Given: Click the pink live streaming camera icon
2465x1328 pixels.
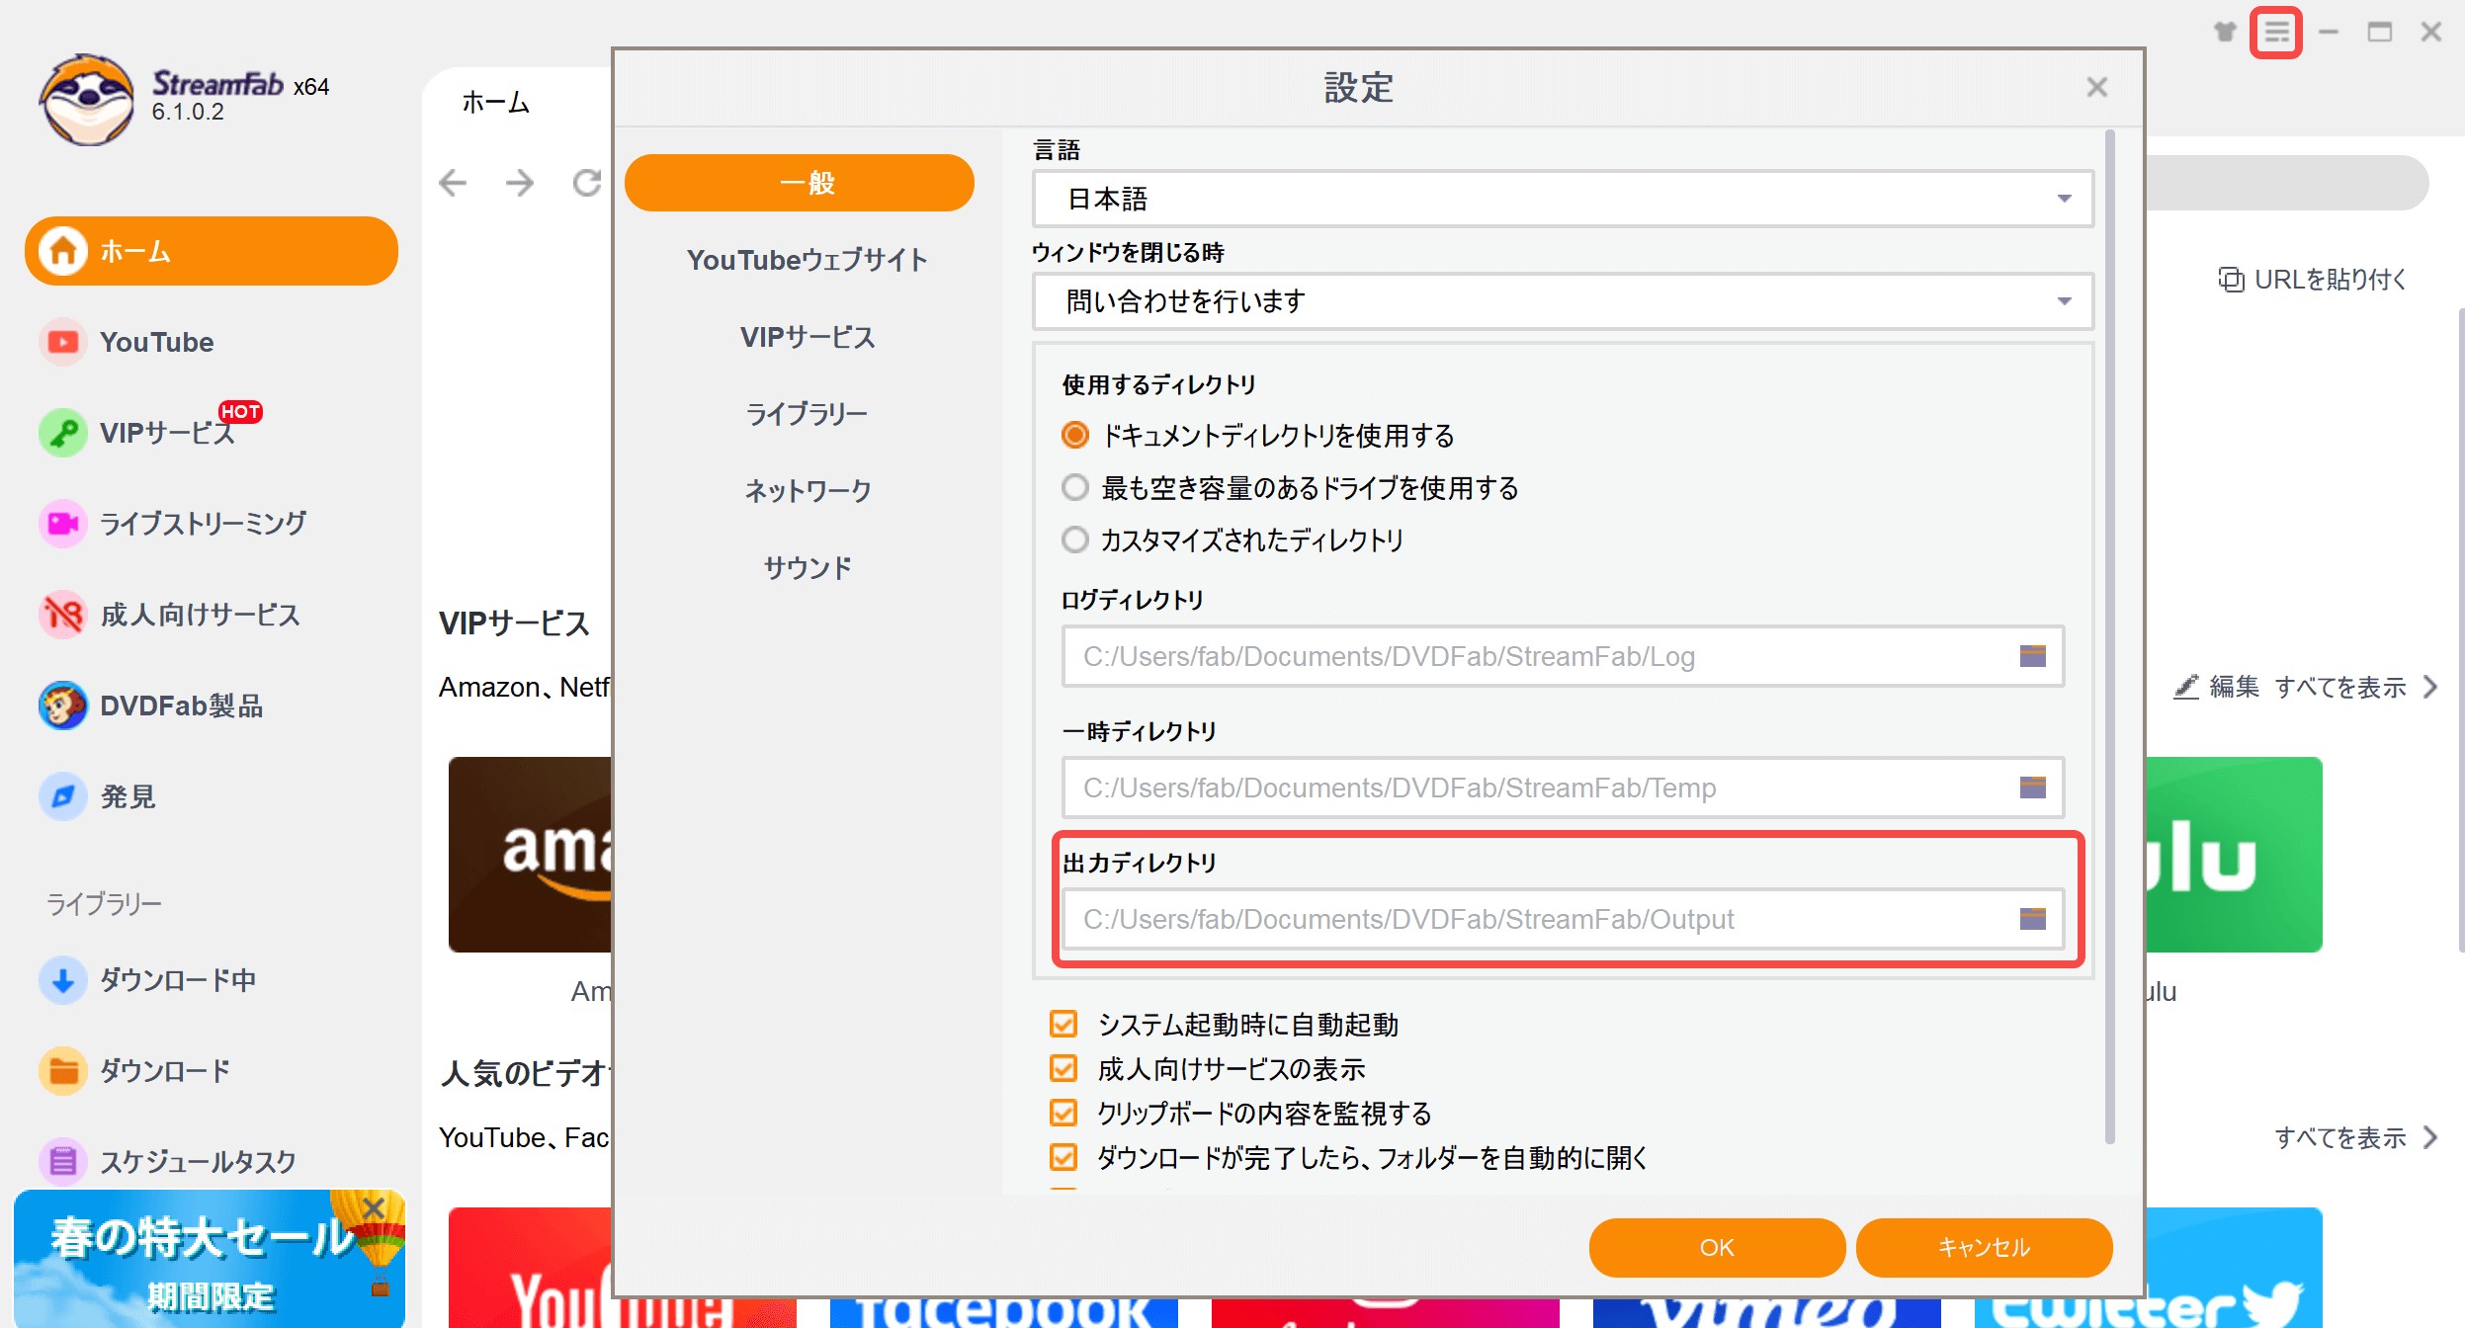Looking at the screenshot, I should (x=63, y=523).
